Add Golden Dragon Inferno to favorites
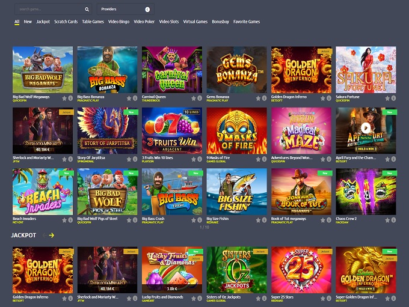 point(322,98)
